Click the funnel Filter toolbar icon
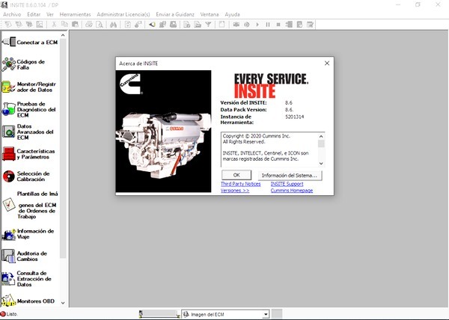449x320 pixels. coord(209,25)
